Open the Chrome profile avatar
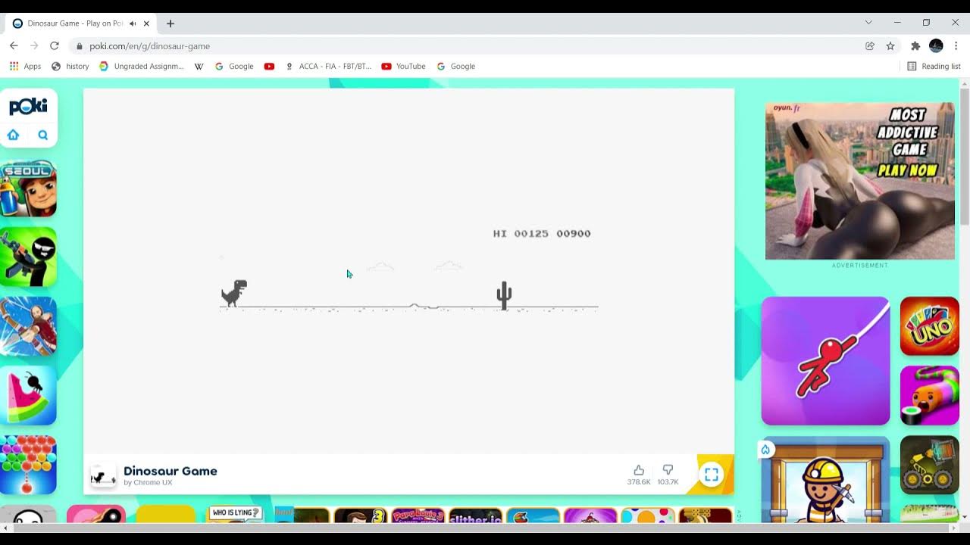 (x=936, y=46)
